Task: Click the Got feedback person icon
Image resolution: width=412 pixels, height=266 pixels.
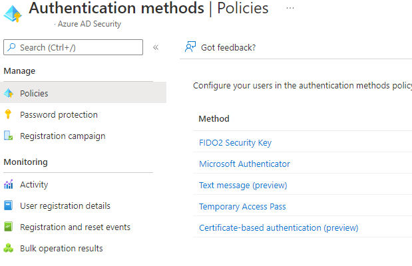Action: (x=190, y=47)
